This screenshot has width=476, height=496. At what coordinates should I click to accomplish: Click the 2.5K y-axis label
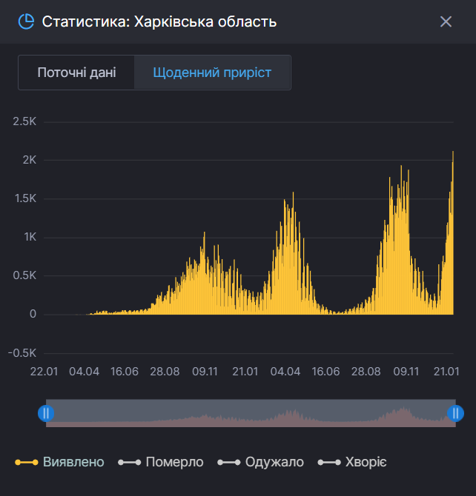(24, 121)
